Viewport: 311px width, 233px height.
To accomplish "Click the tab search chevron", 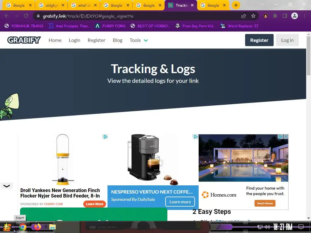I will tap(262, 4).
